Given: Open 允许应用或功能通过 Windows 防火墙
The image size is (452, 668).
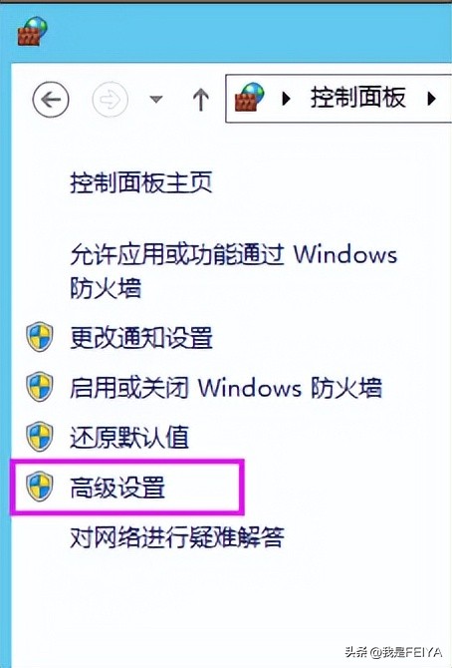Looking at the screenshot, I should tap(233, 270).
